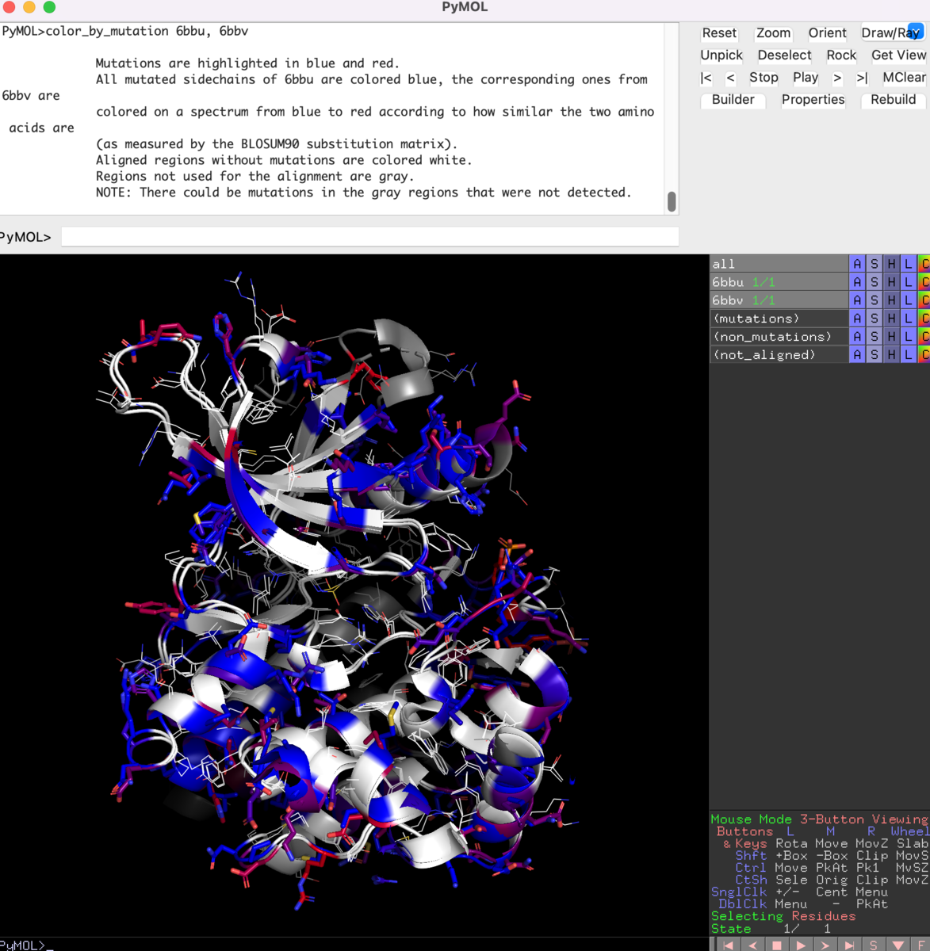Toggle visibility of 6bbu object
930x951 pixels.
[779, 282]
